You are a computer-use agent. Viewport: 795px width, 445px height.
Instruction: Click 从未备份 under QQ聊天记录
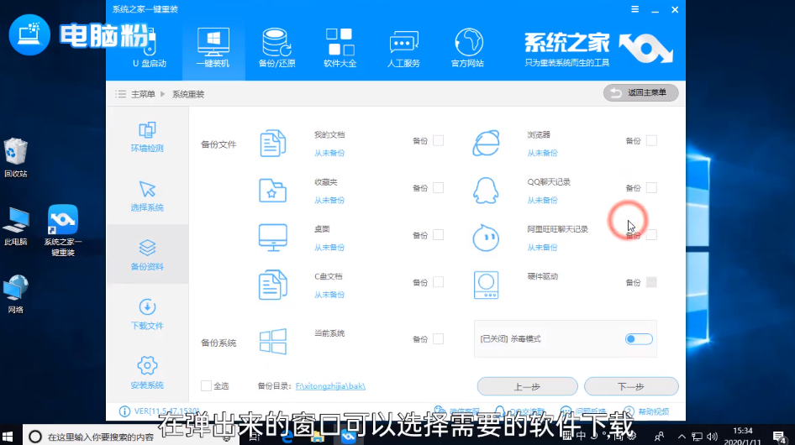pos(542,200)
